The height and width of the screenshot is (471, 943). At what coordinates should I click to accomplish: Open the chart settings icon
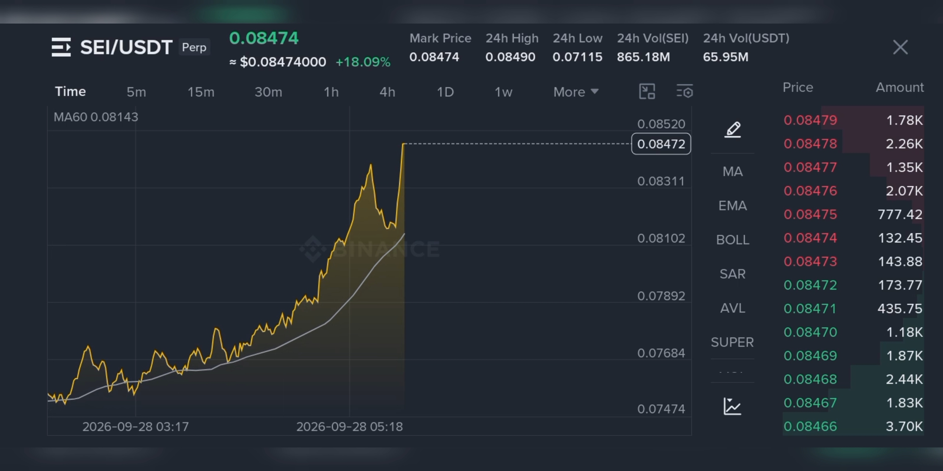coord(684,91)
